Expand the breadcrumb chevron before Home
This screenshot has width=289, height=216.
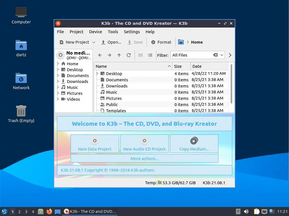188,42
